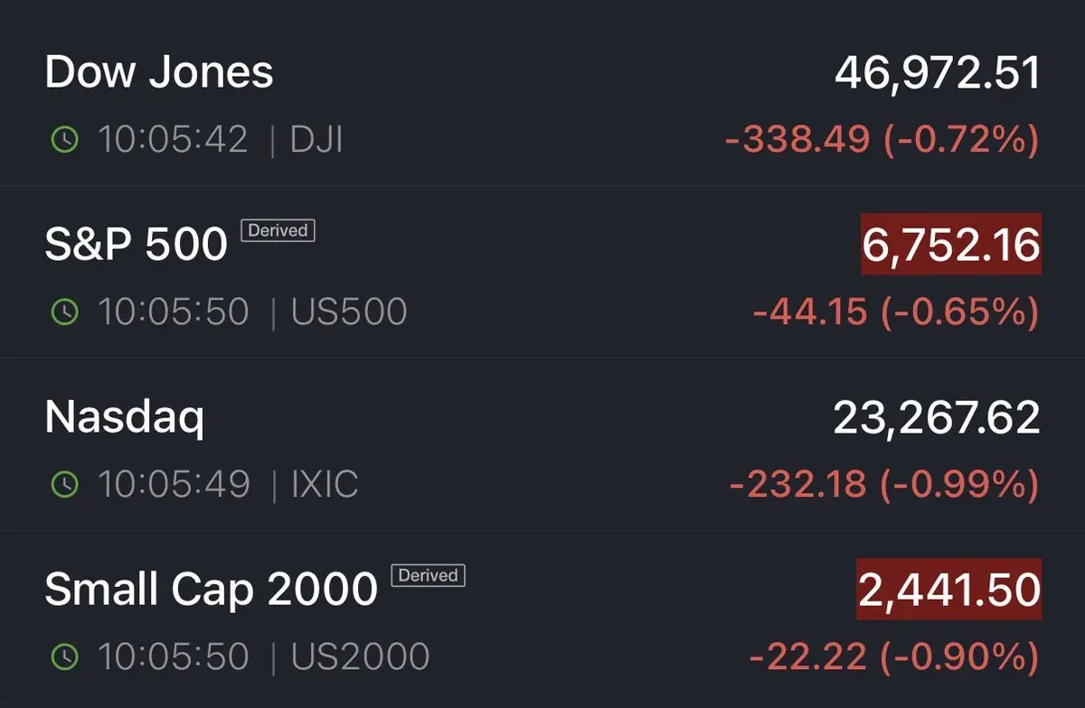Click the DJI ticker symbol
The width and height of the screenshot is (1085, 708).
point(316,140)
